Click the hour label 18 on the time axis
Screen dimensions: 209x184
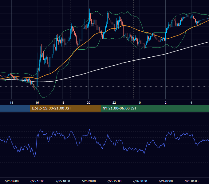pos(63,103)
